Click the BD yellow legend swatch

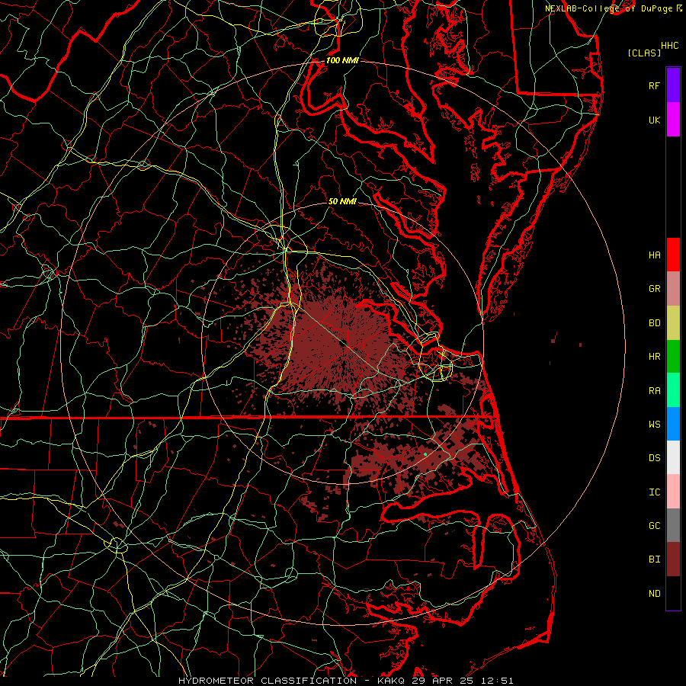673,322
